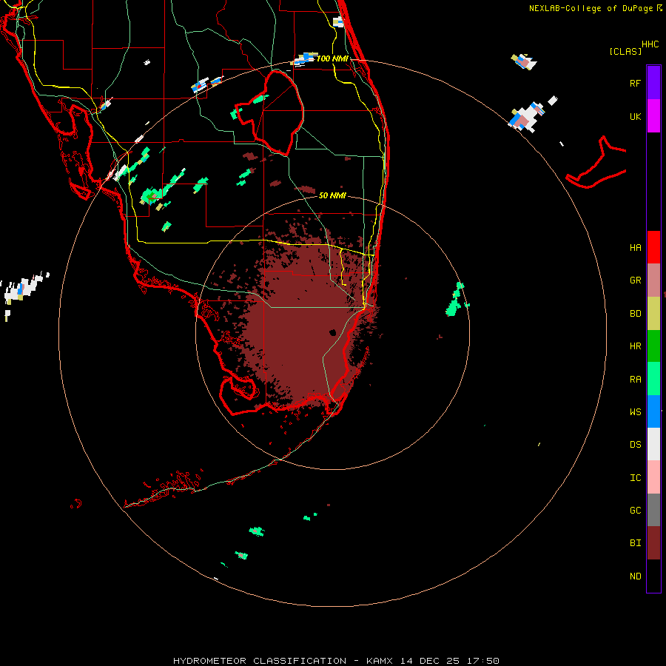Click the BD legend label
The width and height of the screenshot is (666, 666).
tap(635, 314)
